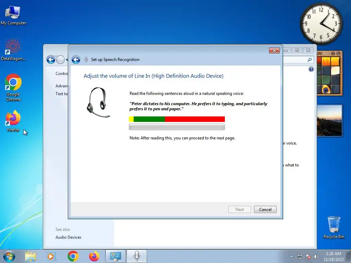Switch to Speech Recognition taskbar button
This screenshot has width=351, height=263.
click(x=137, y=256)
